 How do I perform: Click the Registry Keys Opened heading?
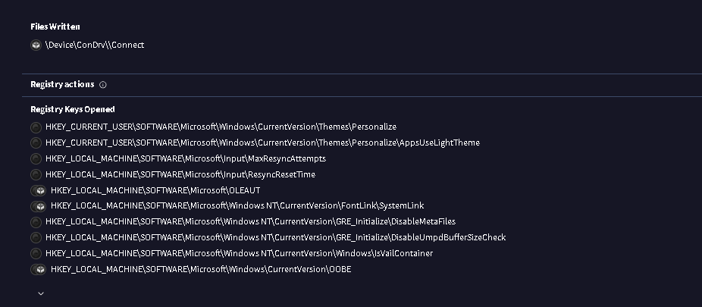click(x=72, y=109)
